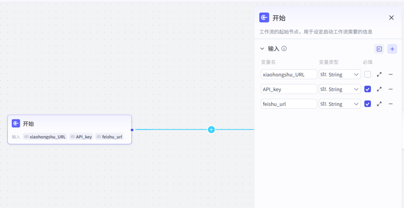Click the xiaohongshu_URL variable name field
The width and height of the screenshot is (404, 208).
tap(289, 74)
